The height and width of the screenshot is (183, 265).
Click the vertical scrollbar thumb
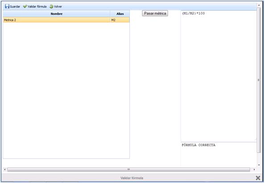[259, 80]
